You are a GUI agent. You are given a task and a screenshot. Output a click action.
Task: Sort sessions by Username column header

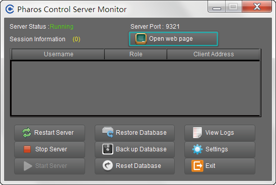58,54
